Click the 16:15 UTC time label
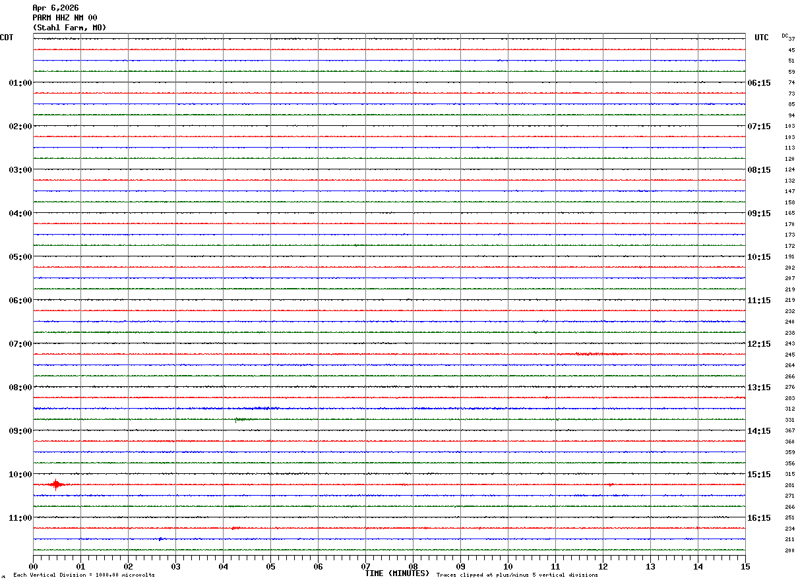The height and width of the screenshot is (584, 798). [x=759, y=518]
